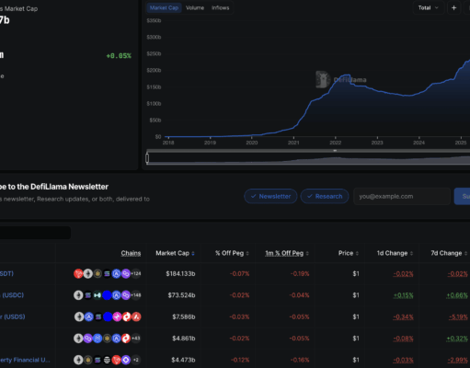Click the Polygon chain icon in the $4.861b row

tap(88, 339)
